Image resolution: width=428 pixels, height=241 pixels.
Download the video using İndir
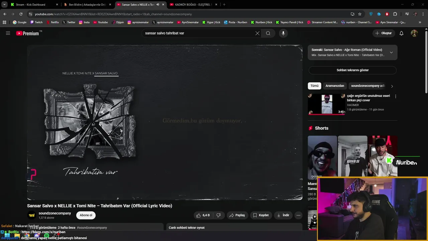pyautogui.click(x=283, y=215)
